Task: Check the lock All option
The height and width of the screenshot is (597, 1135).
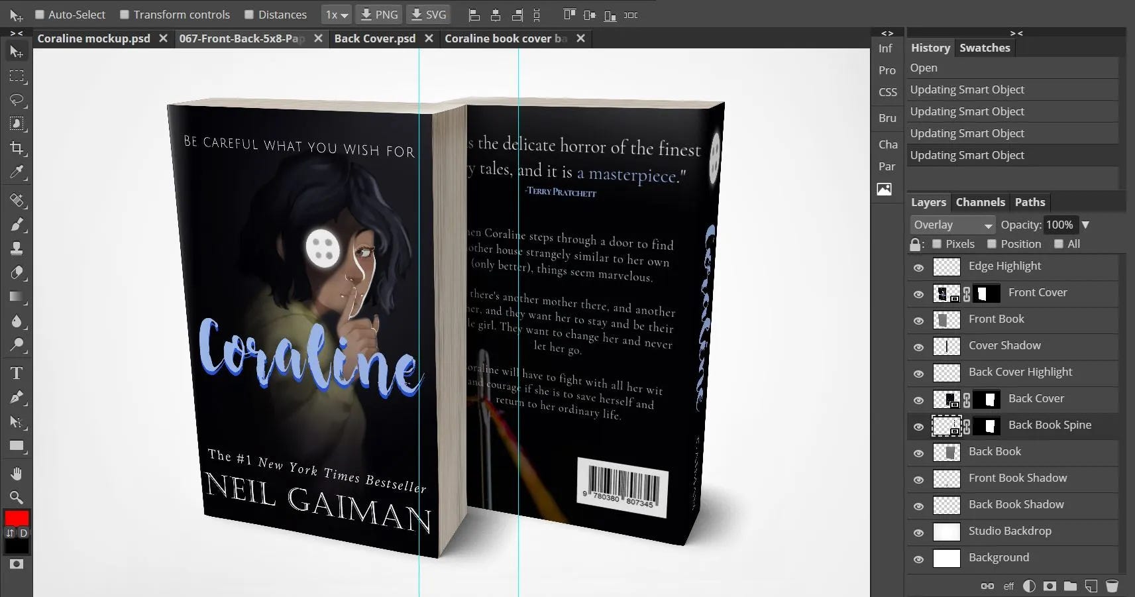Action: click(x=1059, y=244)
